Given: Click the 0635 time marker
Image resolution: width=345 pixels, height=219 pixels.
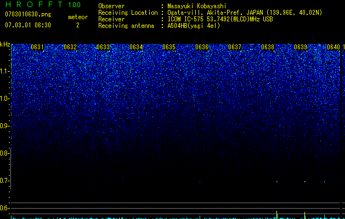Looking at the screenshot, I should pyautogui.click(x=169, y=47).
